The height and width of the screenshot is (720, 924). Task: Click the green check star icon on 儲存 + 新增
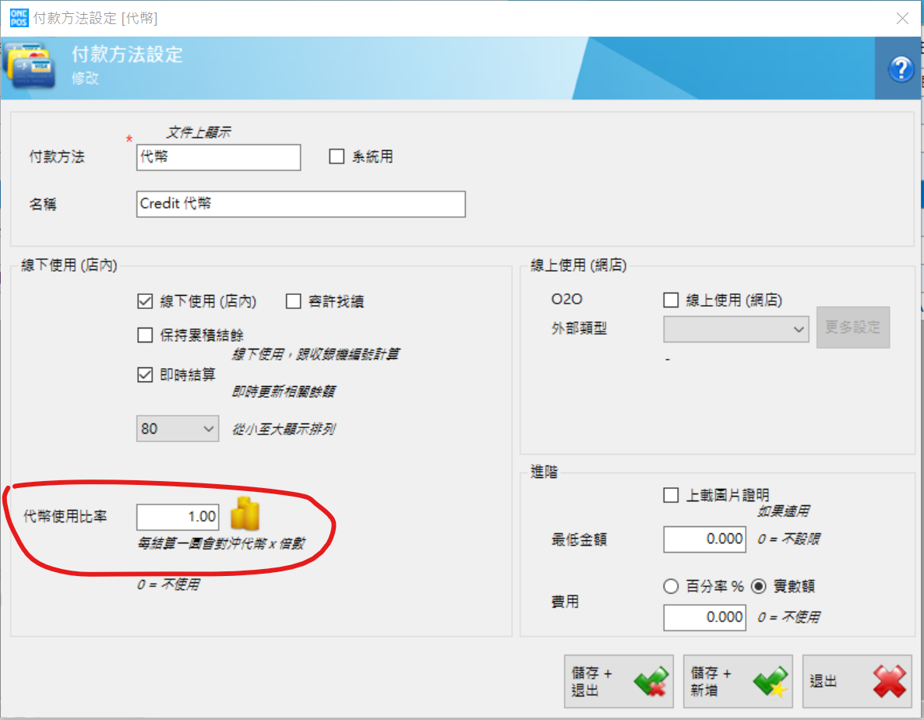(x=771, y=681)
